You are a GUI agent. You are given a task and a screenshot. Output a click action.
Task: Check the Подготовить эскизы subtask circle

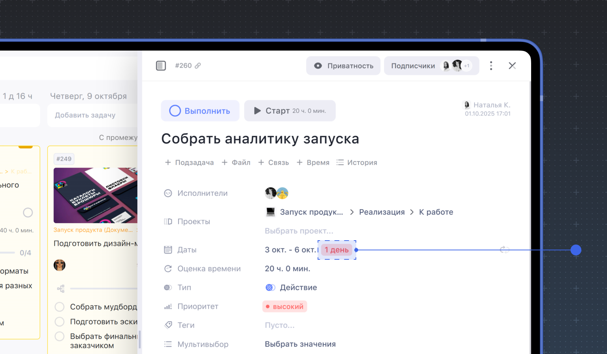(60, 321)
